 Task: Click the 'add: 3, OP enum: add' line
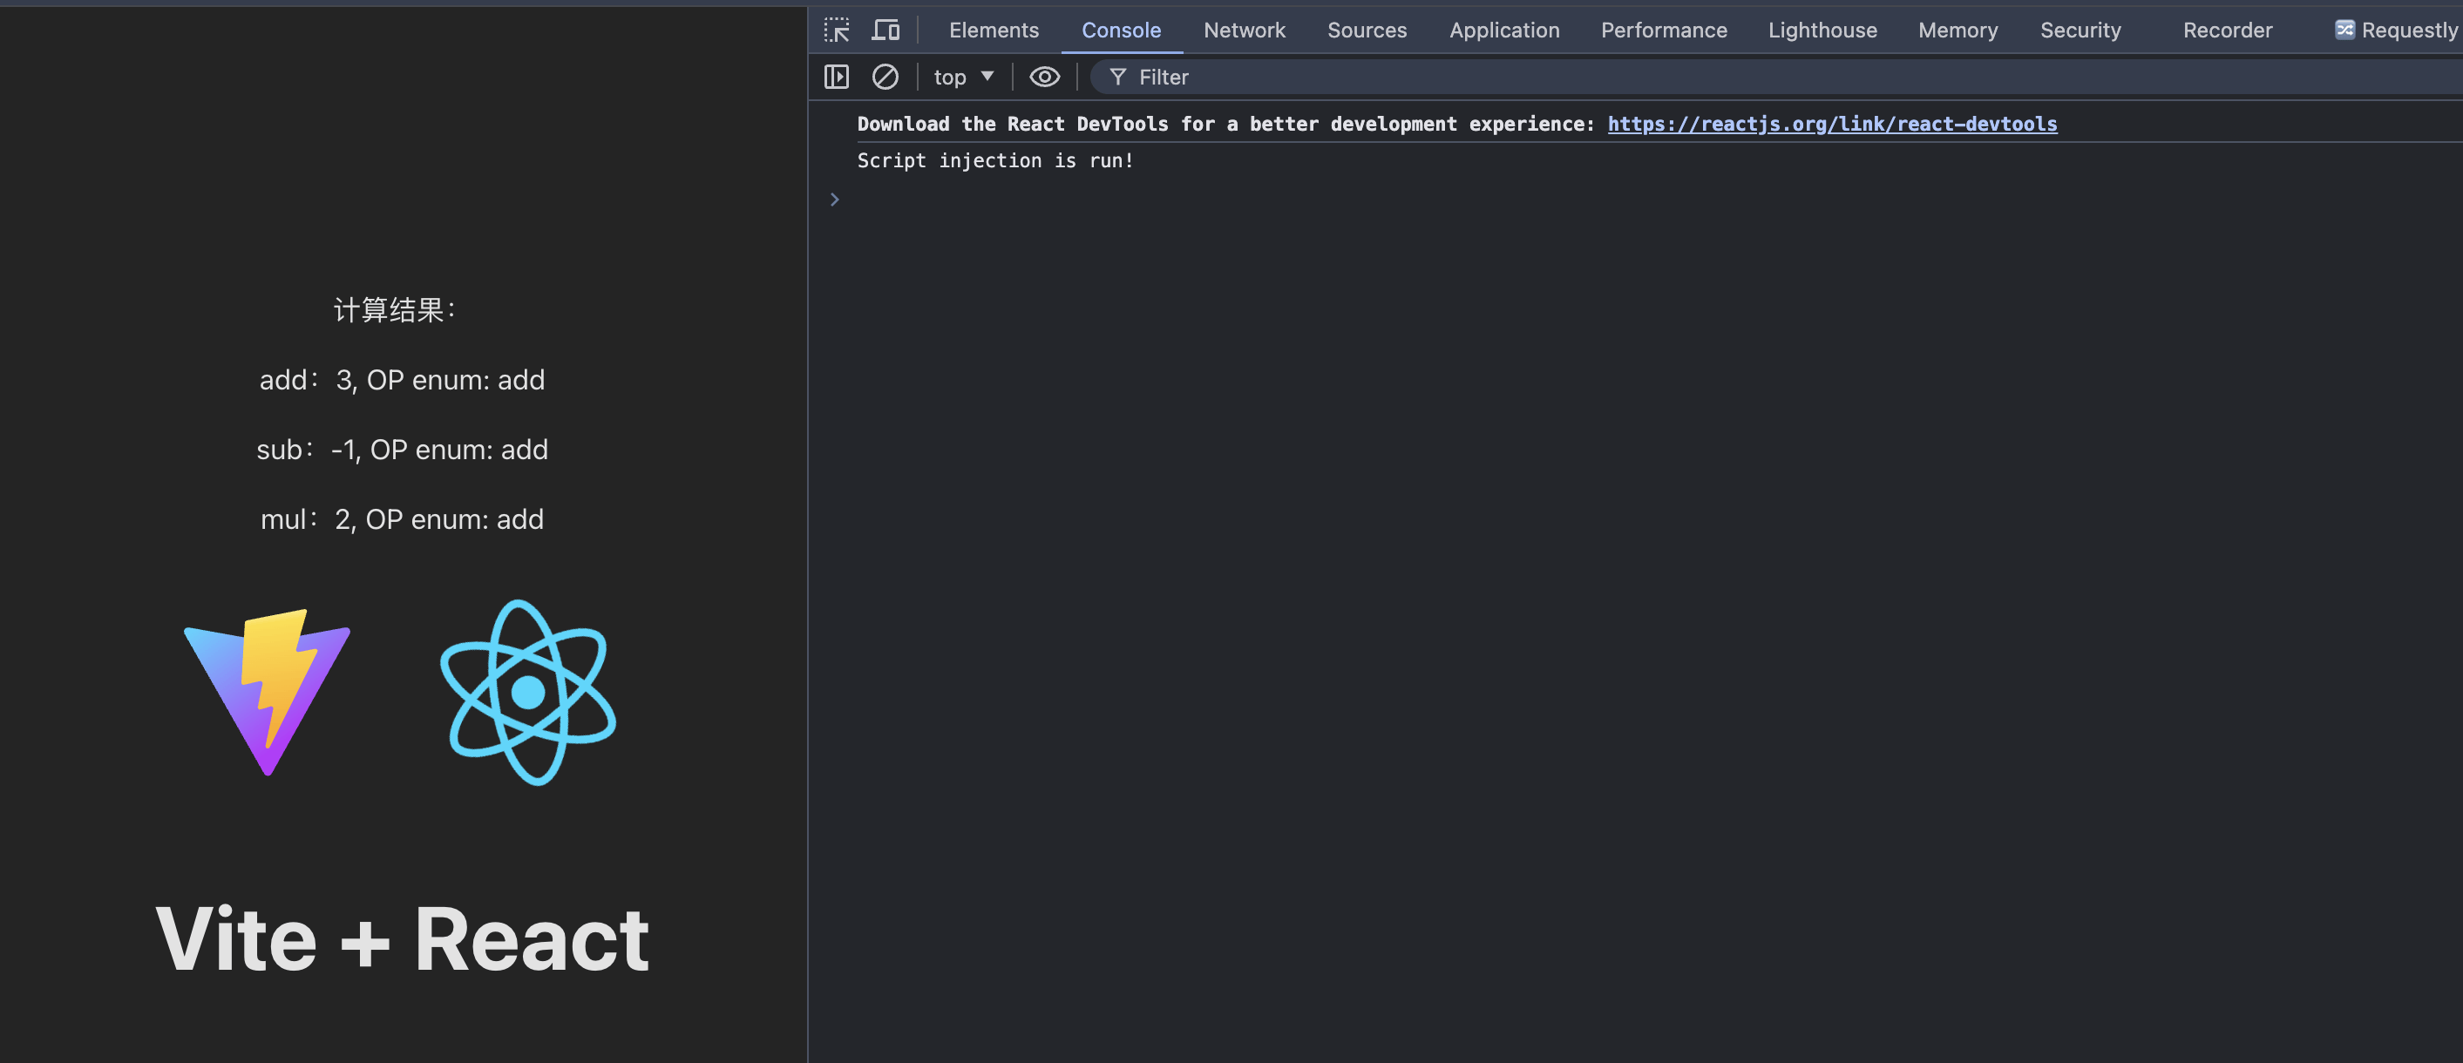coord(403,380)
